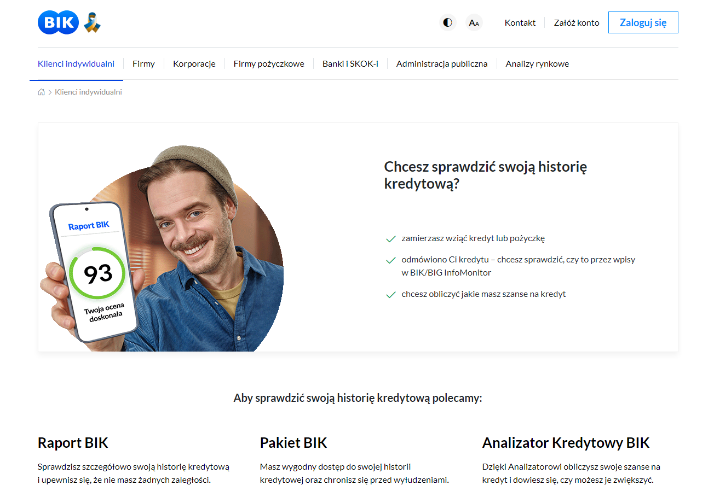Image resolution: width=714 pixels, height=497 pixels.
Task: Click the Pakiet BIK heading
Action: [x=293, y=443]
